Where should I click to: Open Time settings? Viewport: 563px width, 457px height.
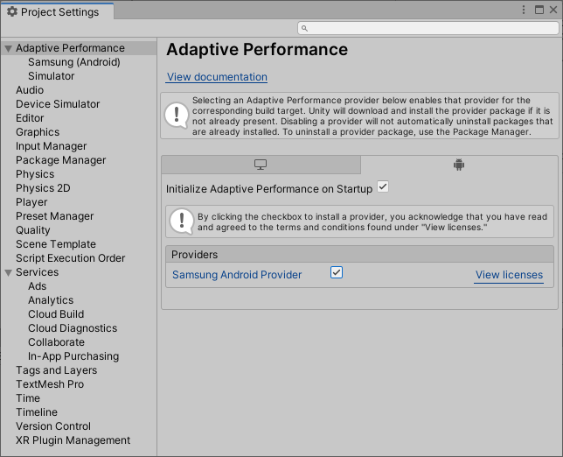click(28, 398)
